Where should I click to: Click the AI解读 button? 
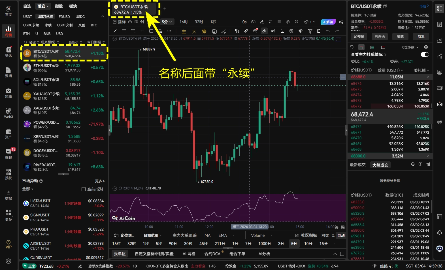click(x=328, y=22)
